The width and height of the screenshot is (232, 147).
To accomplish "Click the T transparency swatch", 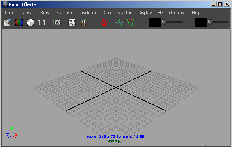I will point(201,22).
